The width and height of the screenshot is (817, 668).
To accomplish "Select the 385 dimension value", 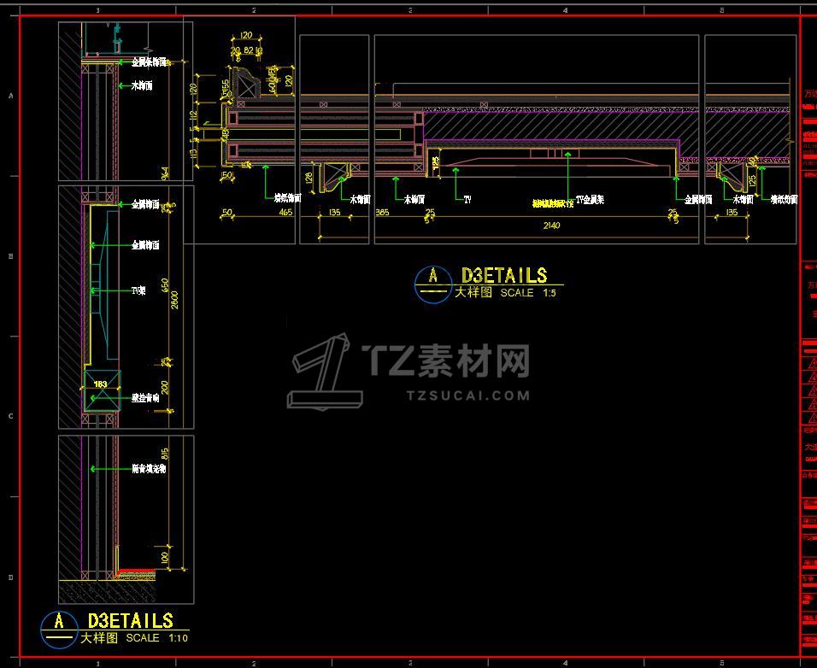I will coord(383,213).
